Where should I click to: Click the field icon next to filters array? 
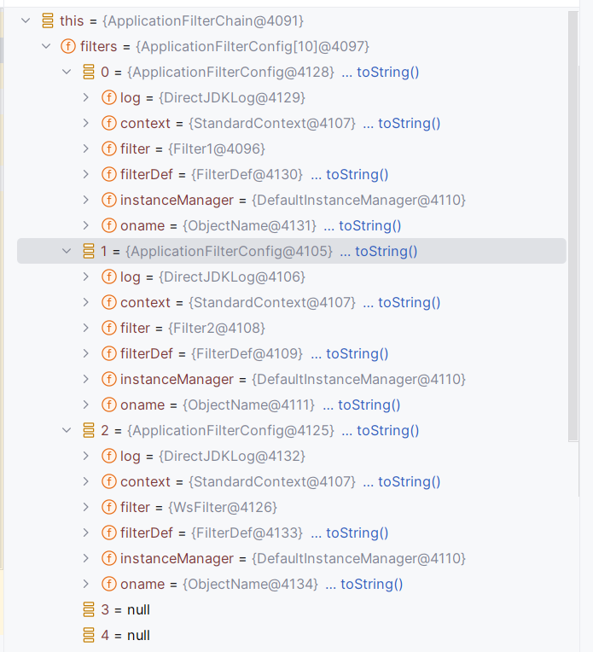tap(68, 46)
